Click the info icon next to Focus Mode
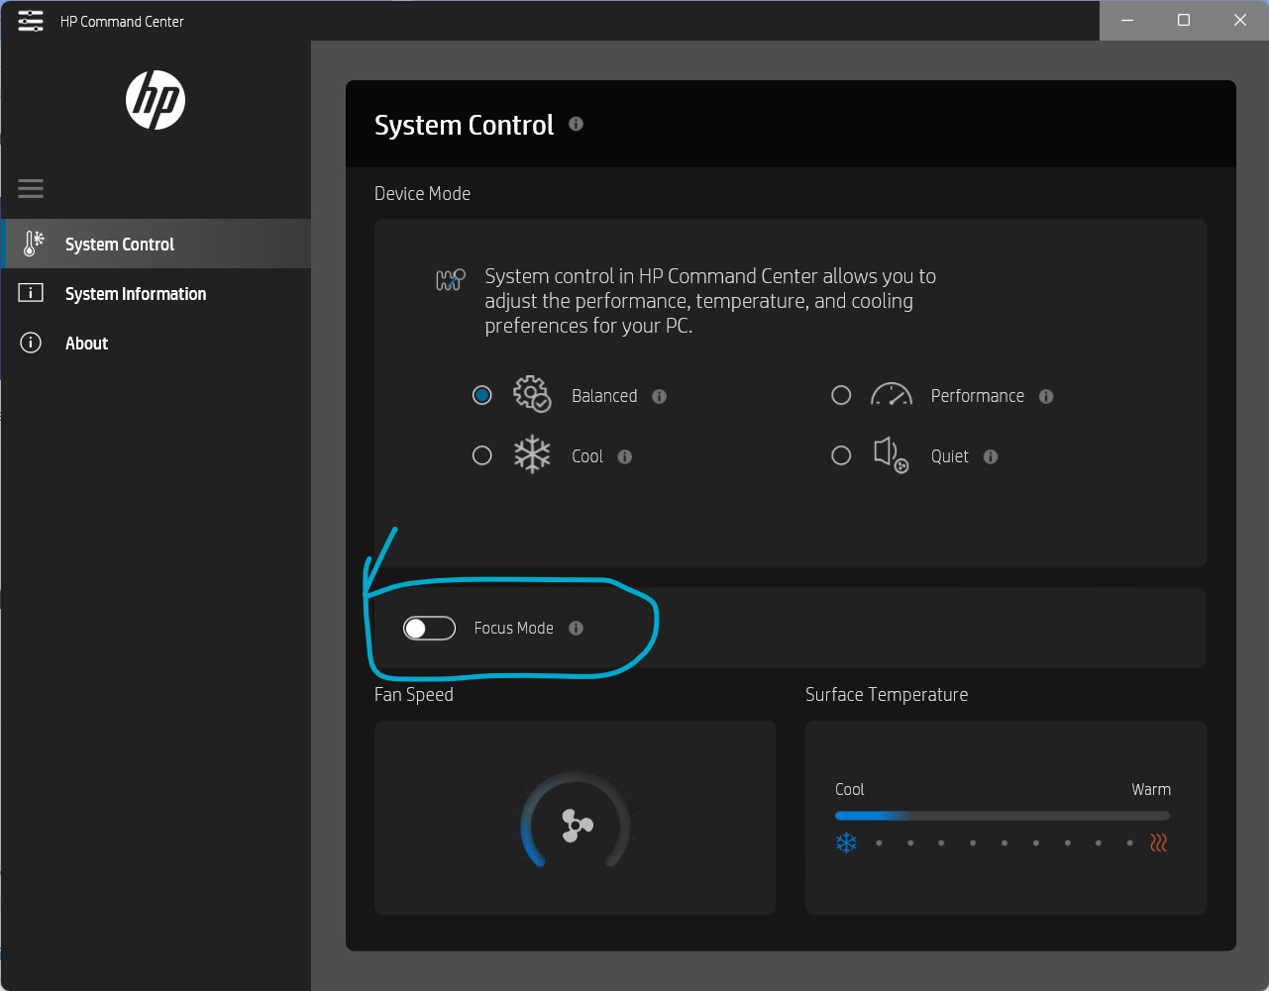 point(577,628)
